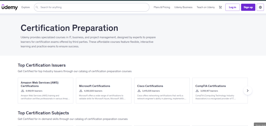
Task: Go to Plans & Pricing
Action: pos(162,7)
